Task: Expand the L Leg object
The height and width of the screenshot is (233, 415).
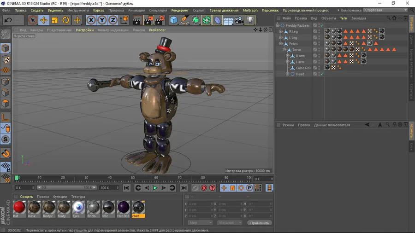Action: [281, 37]
